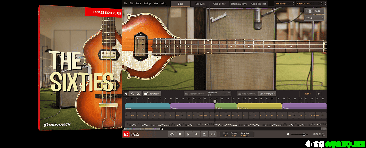This screenshot has width=366, height=148.
Task: Click the EZ Bass logo
Action: [x=131, y=134]
